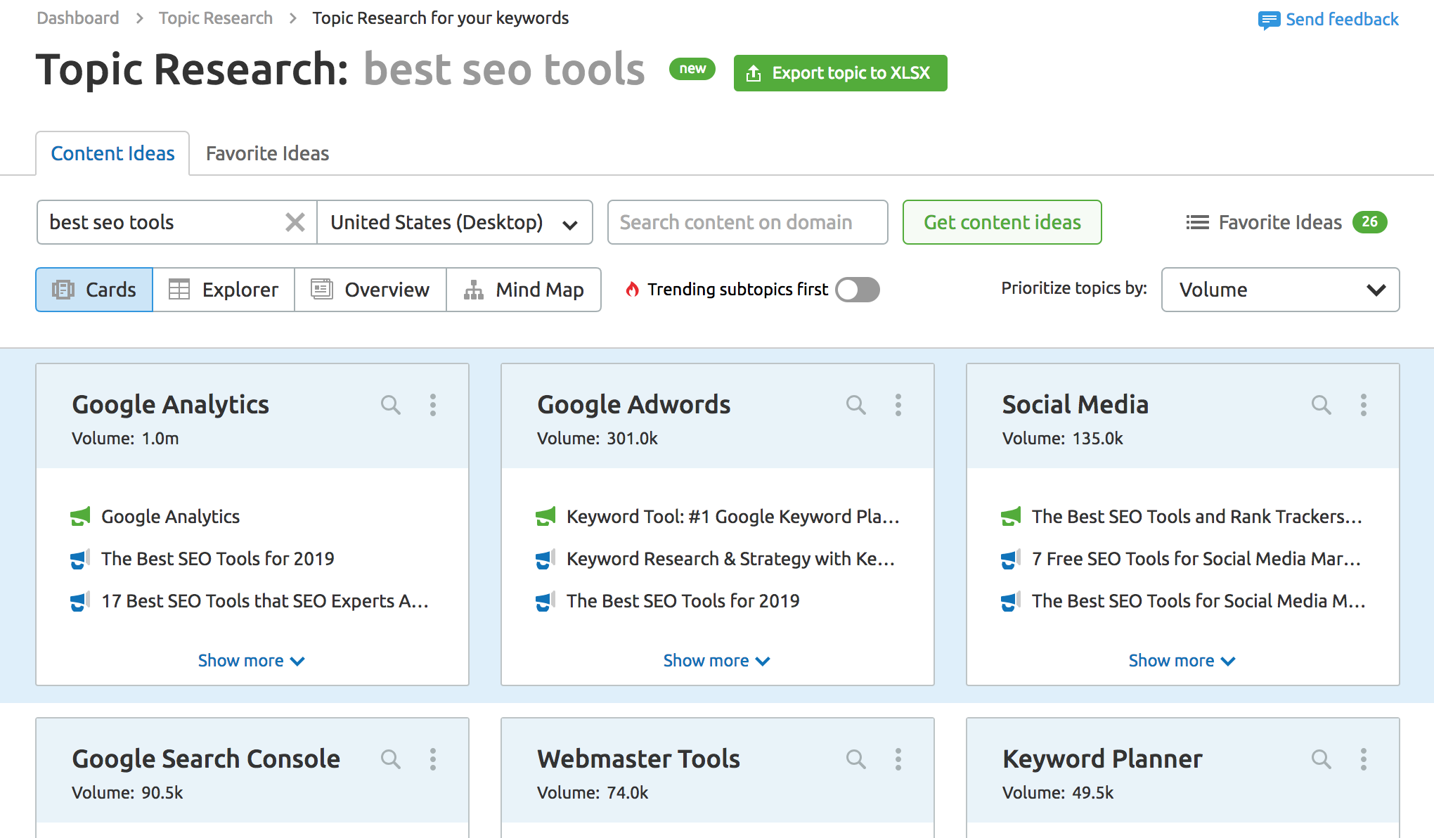Expand 'Show more' on Google Analytics card
This screenshot has height=838, width=1434.
251,661
